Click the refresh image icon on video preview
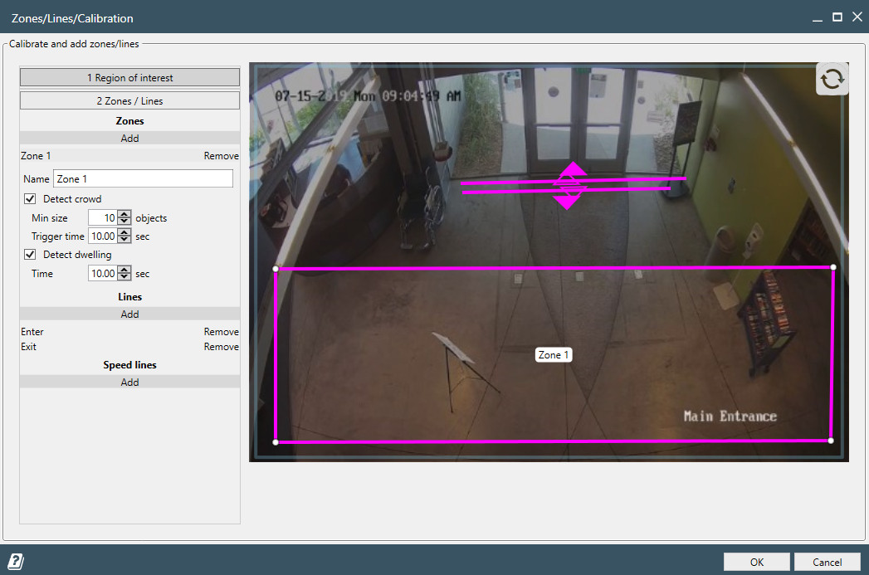 [832, 79]
